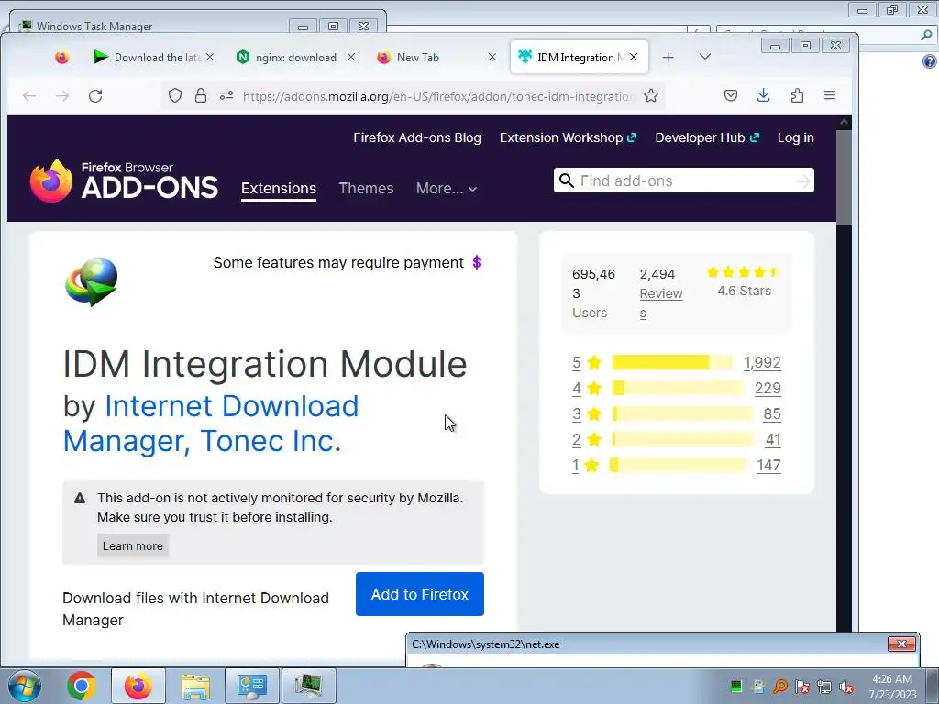
Task: Switch to Task Manager taskbar icon
Action: [x=308, y=686]
